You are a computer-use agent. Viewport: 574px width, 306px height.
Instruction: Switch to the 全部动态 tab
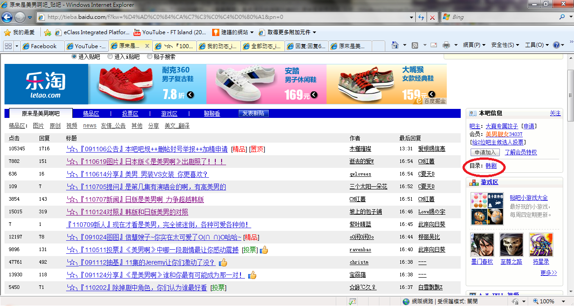[263, 46]
